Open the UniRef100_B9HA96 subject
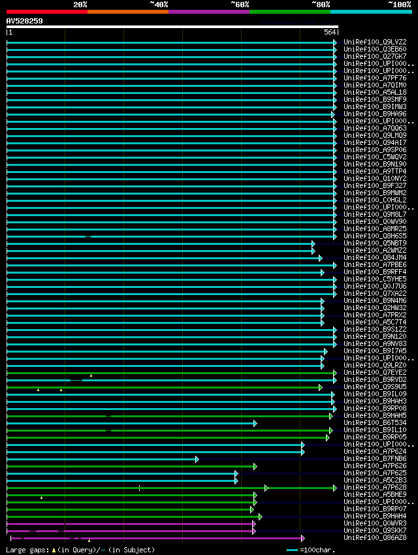Screen dimensions: 418x555 point(375,114)
